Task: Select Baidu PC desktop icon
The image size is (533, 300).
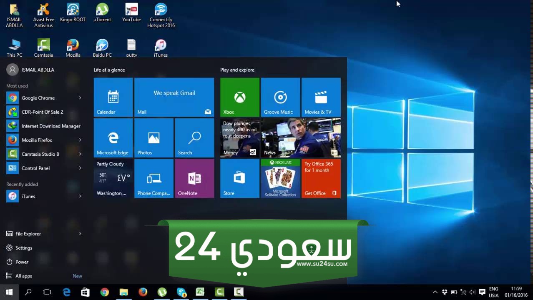Action: click(102, 48)
